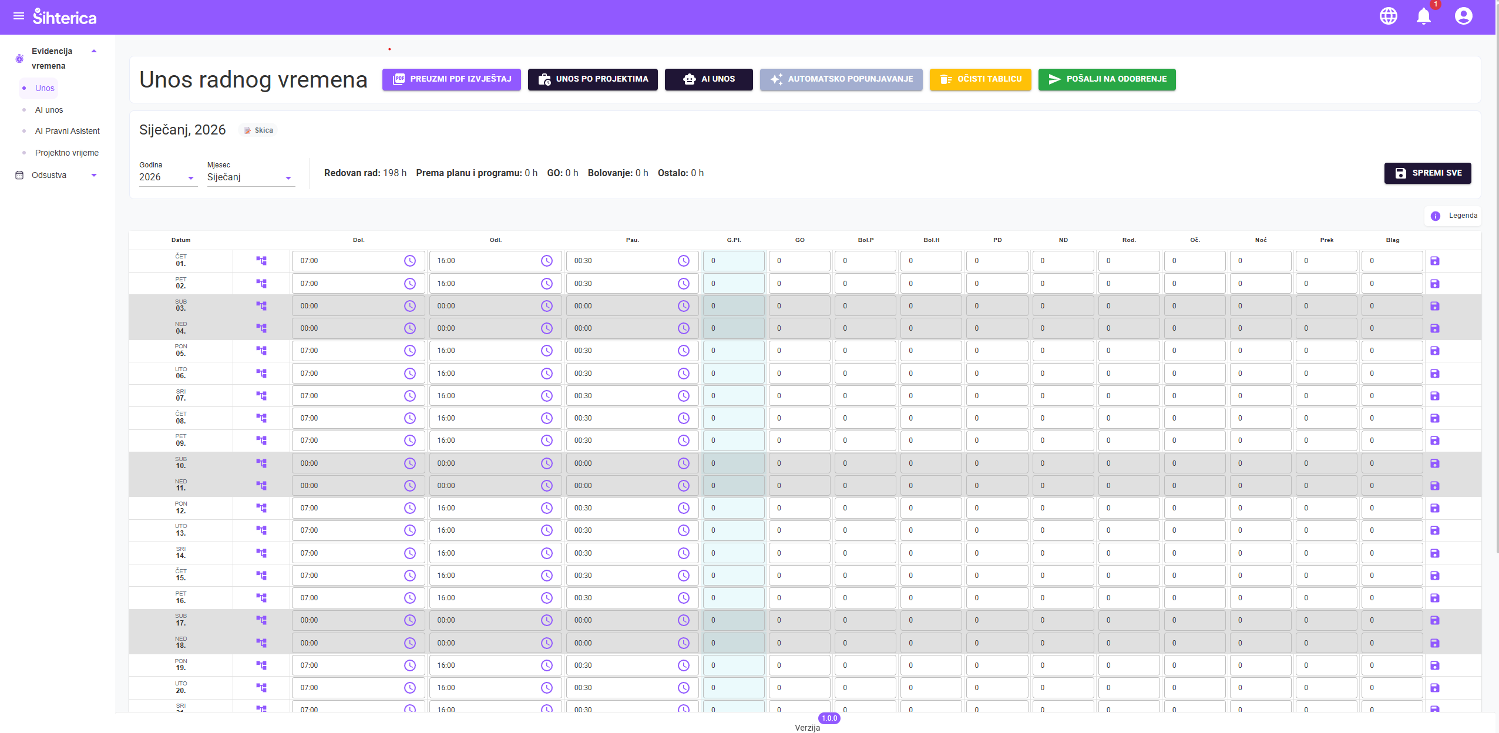1499x733 pixels.
Task: Click the Spremi sve button
Action: 1427,173
